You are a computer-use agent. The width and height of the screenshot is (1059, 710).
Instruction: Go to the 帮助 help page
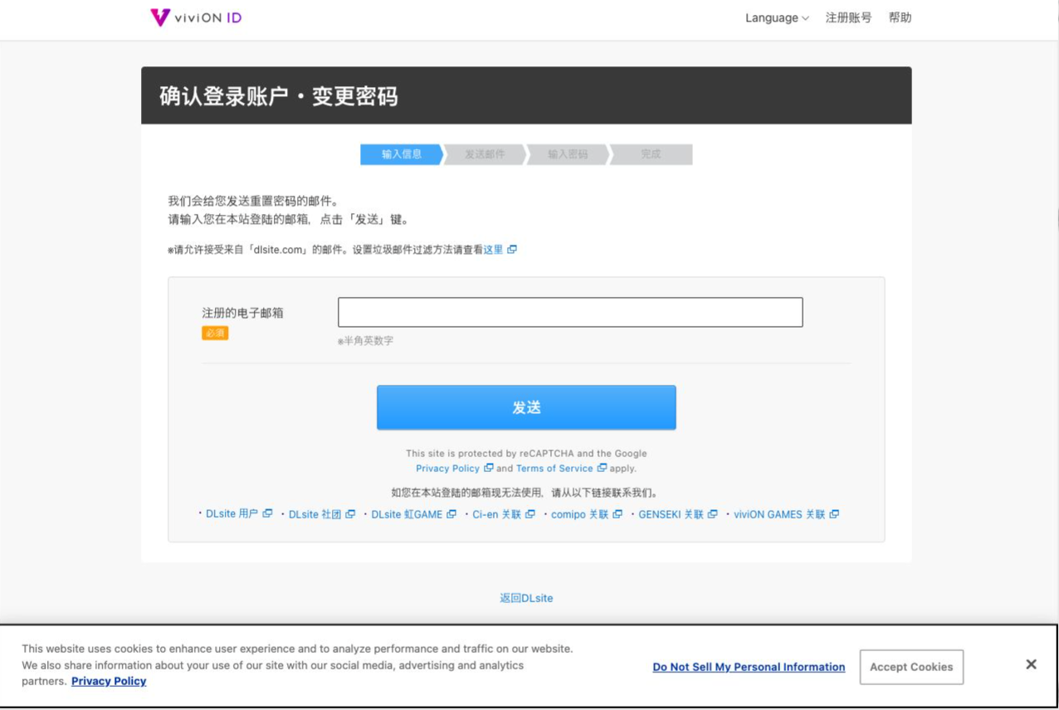click(900, 17)
